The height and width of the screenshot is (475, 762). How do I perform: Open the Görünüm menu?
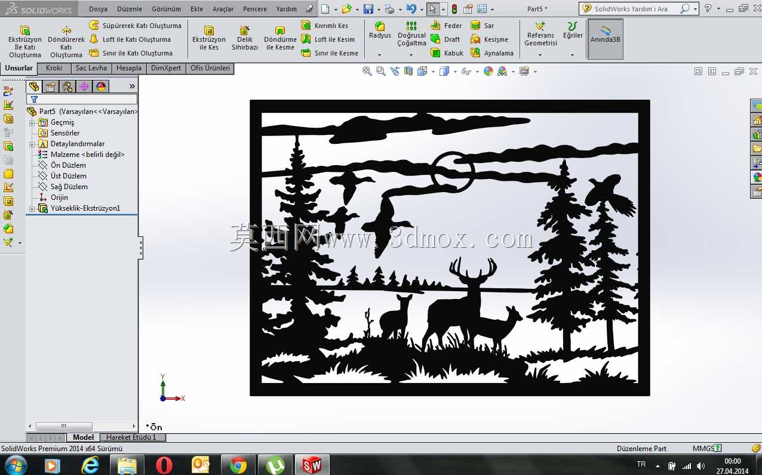166,9
